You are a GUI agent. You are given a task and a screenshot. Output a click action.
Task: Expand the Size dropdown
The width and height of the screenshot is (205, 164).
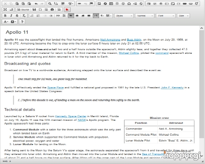click(x=183, y=16)
